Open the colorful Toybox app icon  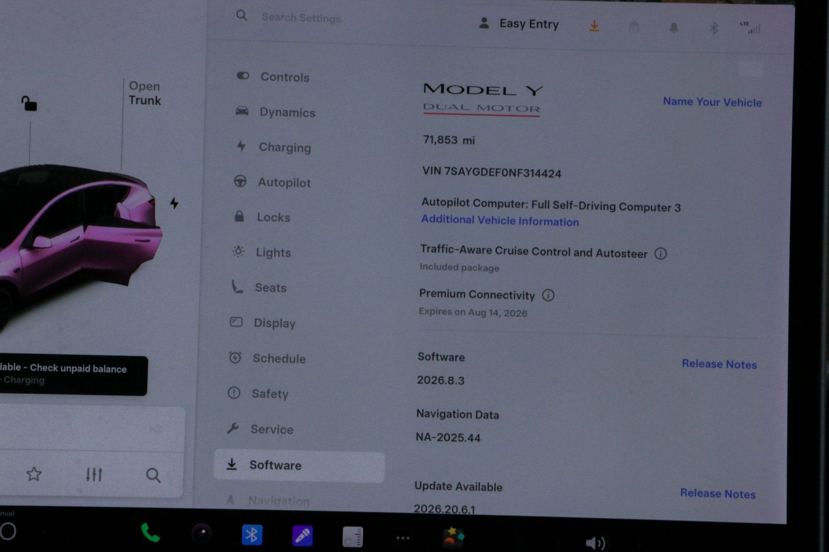coord(453,538)
